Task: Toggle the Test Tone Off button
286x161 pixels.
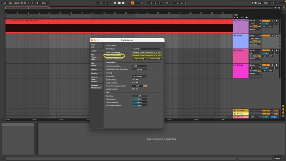Action: [140, 96]
